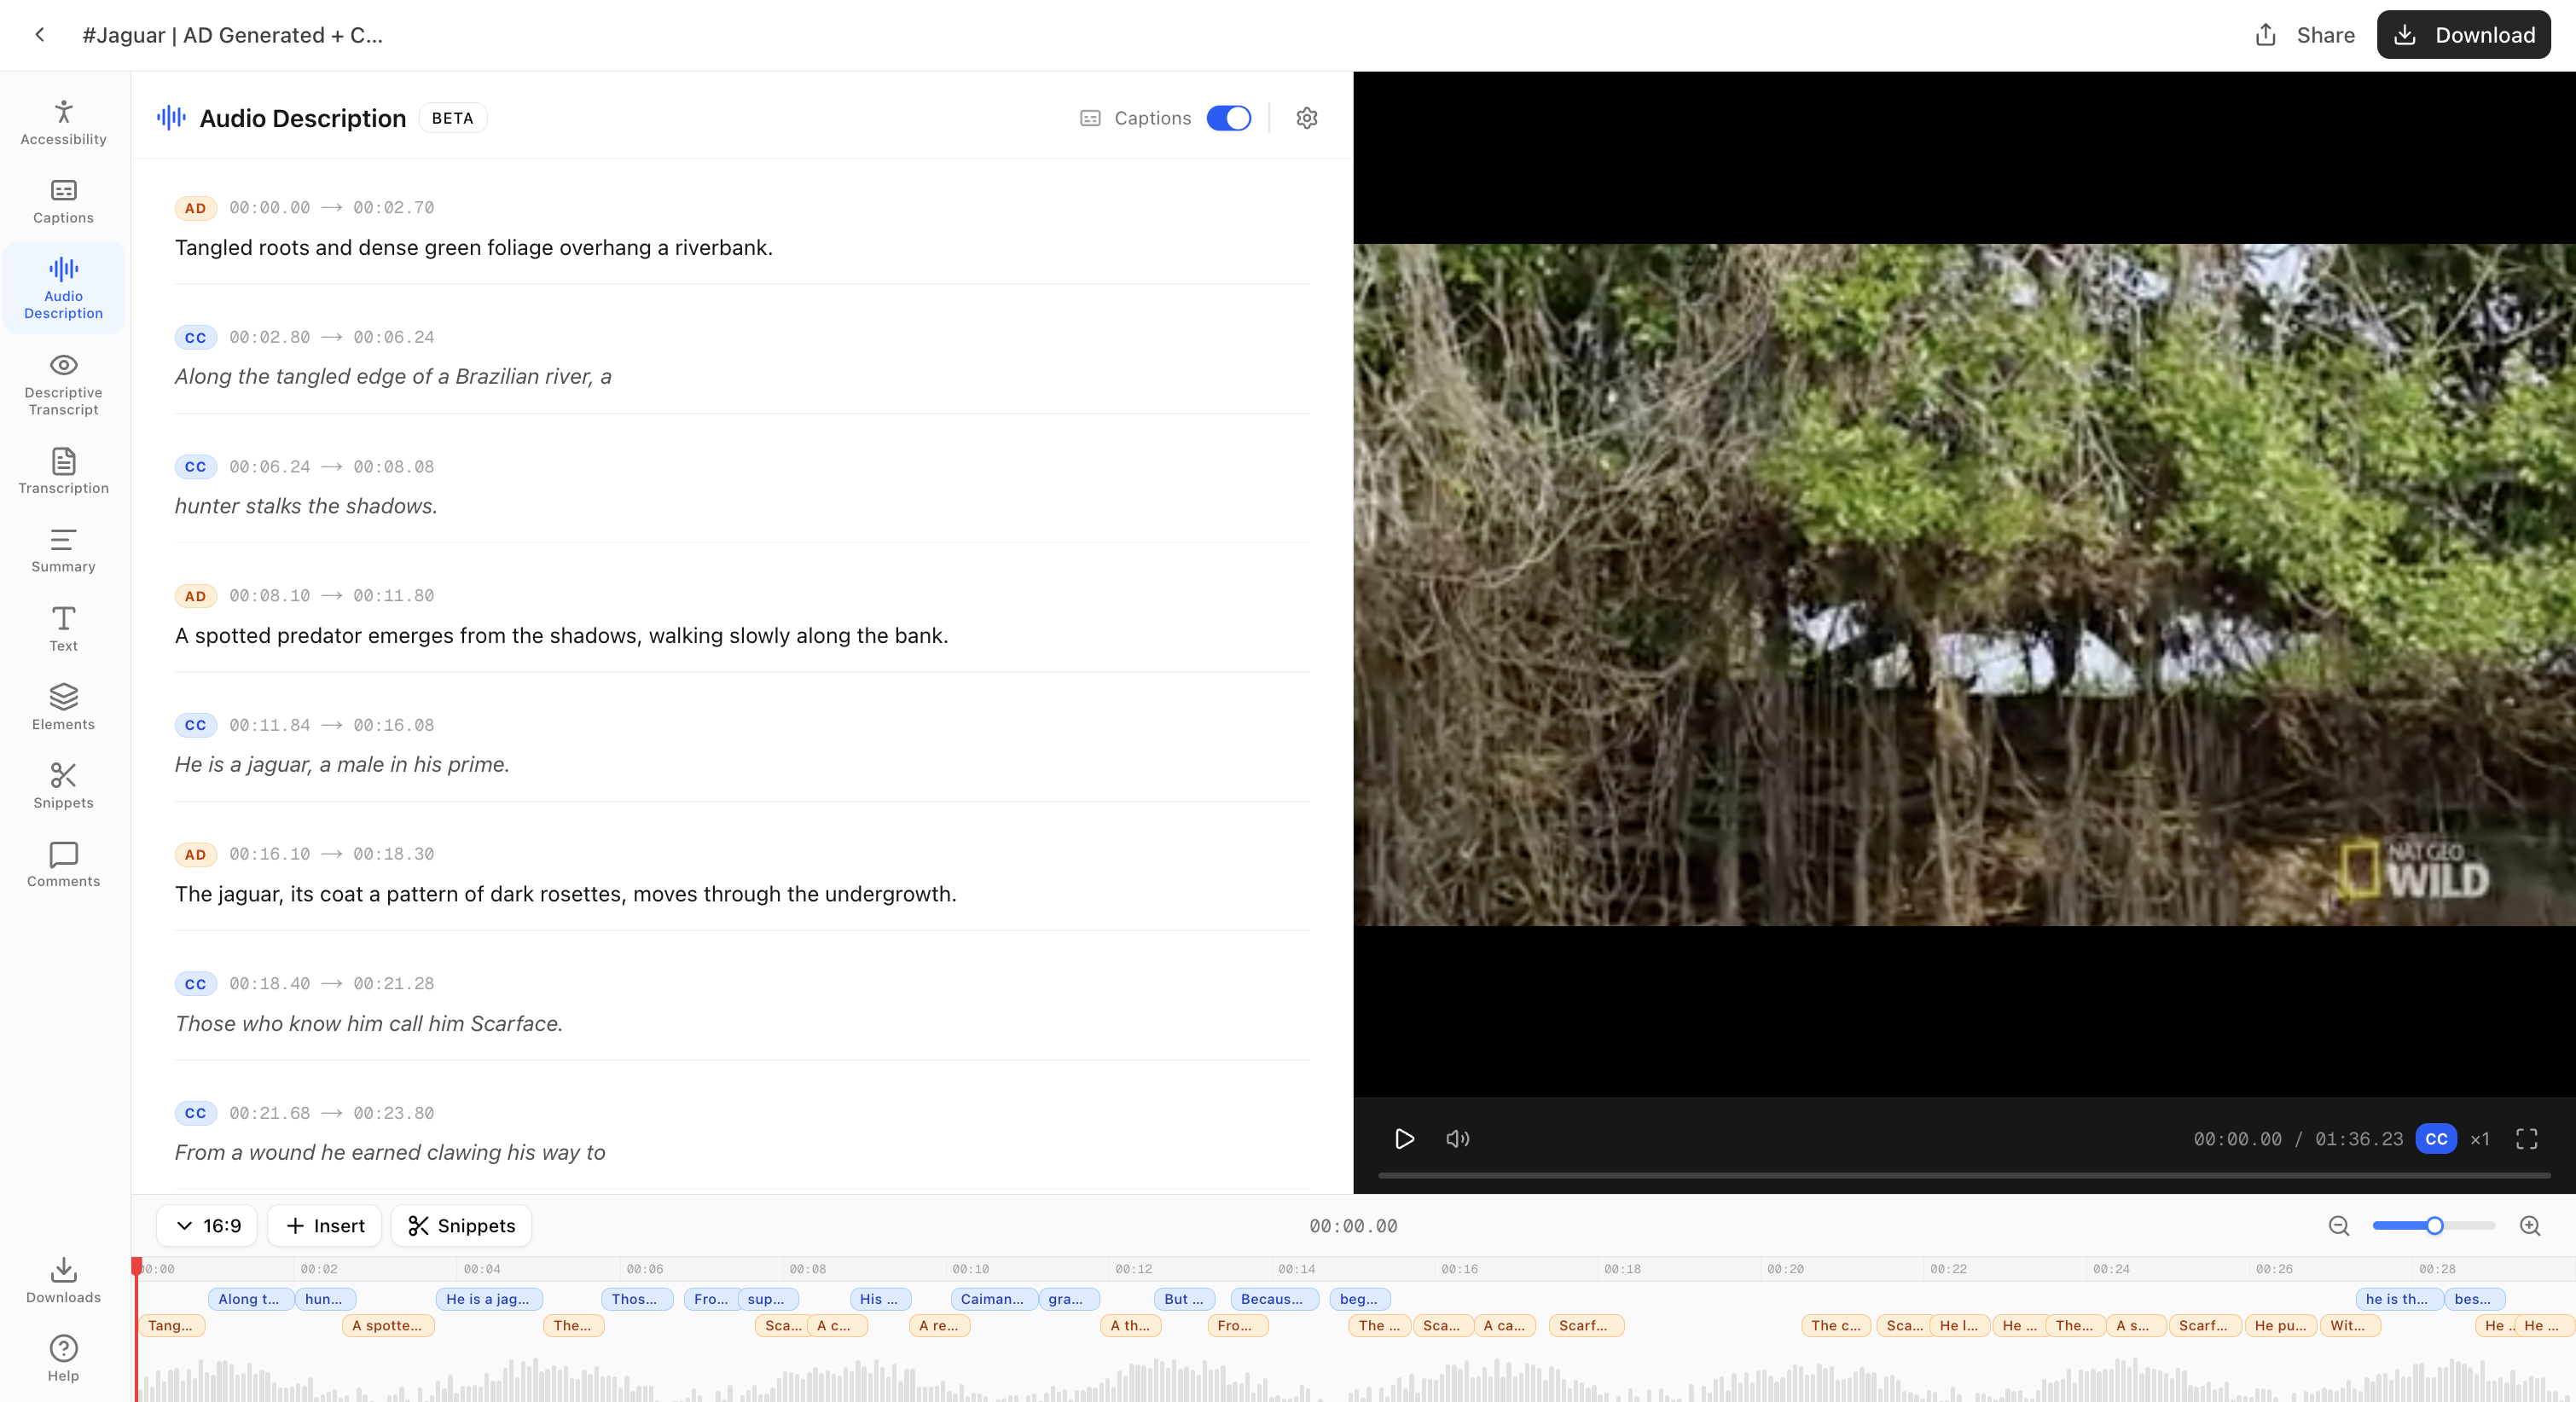Switch to the Text panel

pyautogui.click(x=62, y=628)
